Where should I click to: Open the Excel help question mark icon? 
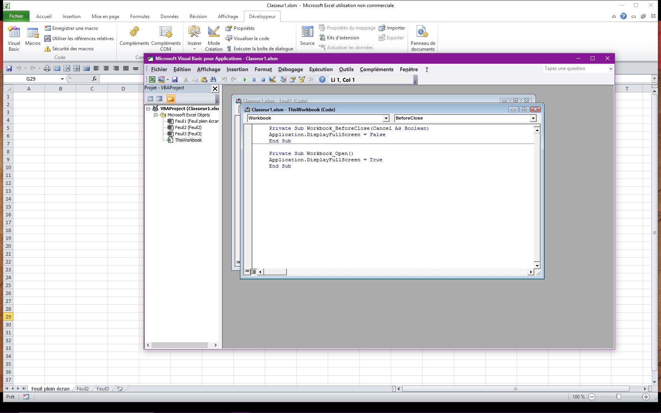(624, 16)
